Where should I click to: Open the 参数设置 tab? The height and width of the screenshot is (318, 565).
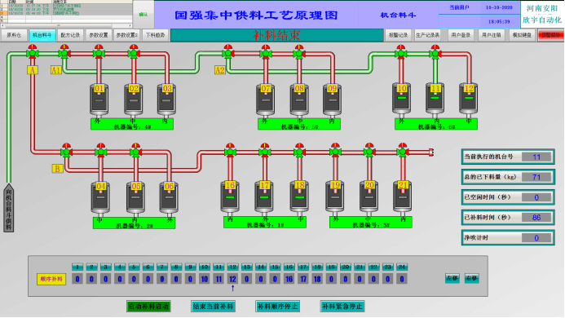[x=99, y=35]
